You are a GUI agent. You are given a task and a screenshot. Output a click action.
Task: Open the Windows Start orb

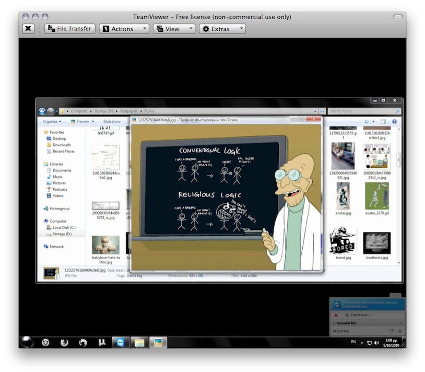point(27,342)
